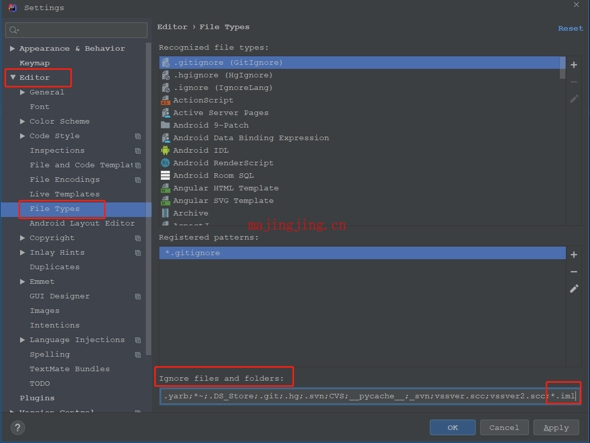This screenshot has height=443, width=590.
Task: Open the TODO settings page
Action: (x=40, y=384)
